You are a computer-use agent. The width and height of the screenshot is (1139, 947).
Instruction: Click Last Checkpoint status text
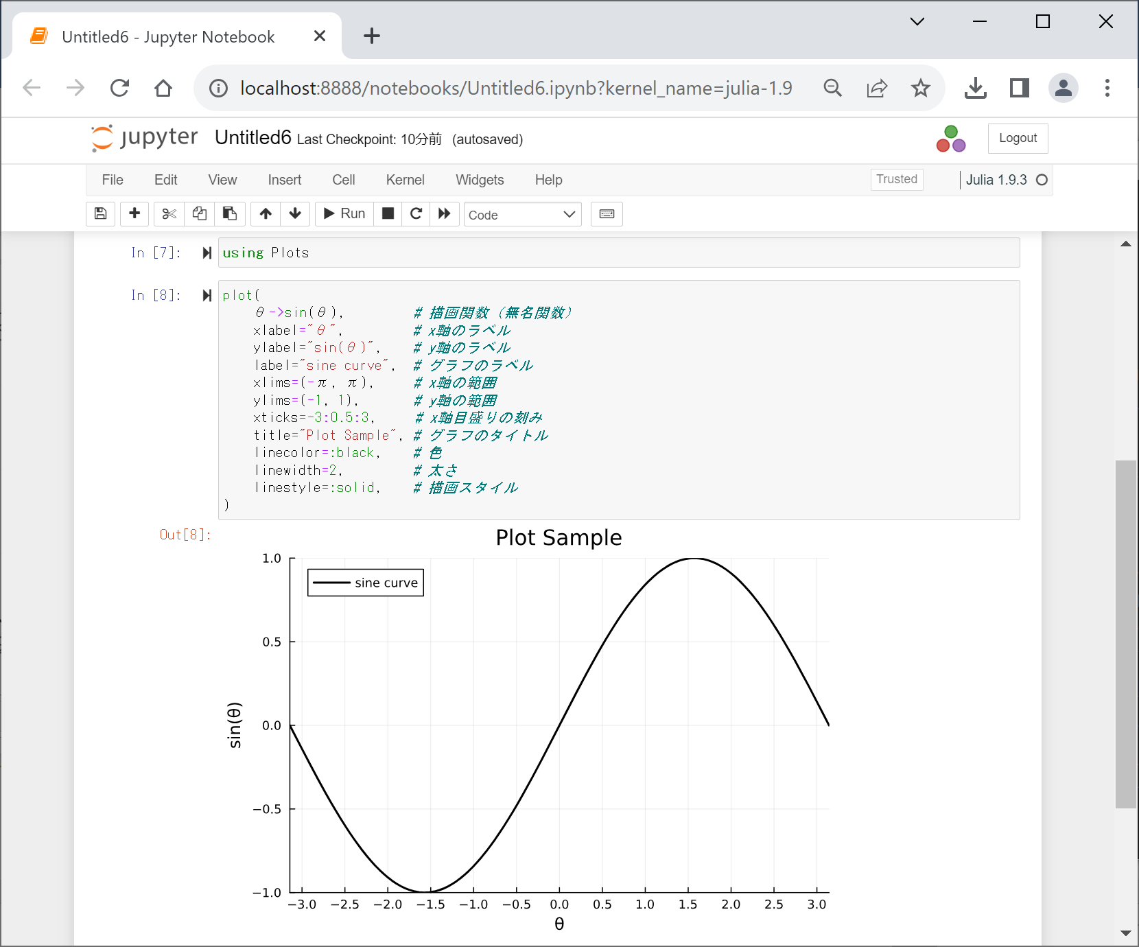tap(369, 139)
